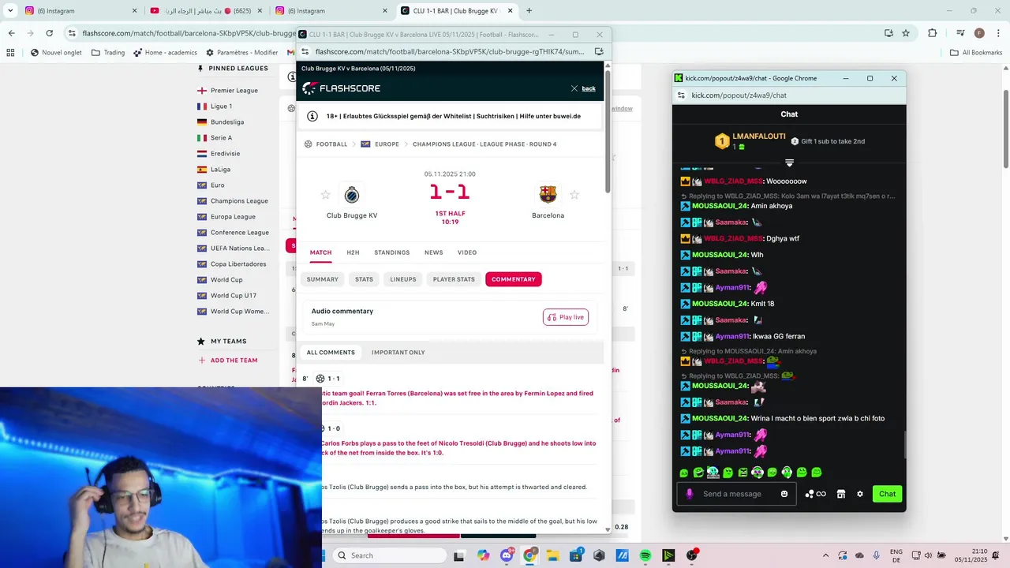The height and width of the screenshot is (568, 1010).
Task: Open Premier League from pinned leagues
Action: coord(234,91)
